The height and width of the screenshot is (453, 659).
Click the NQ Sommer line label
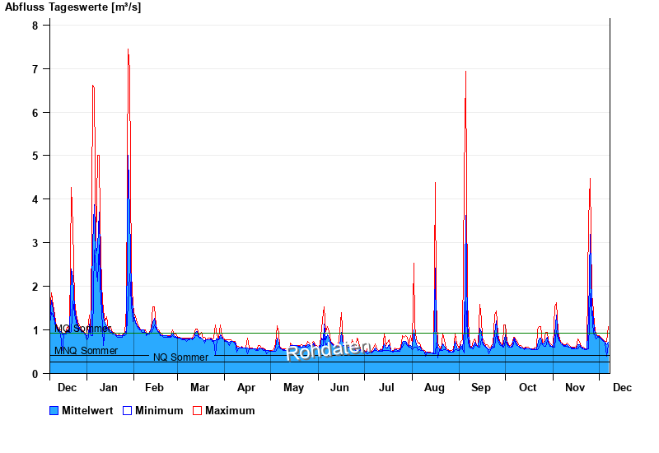tap(180, 357)
